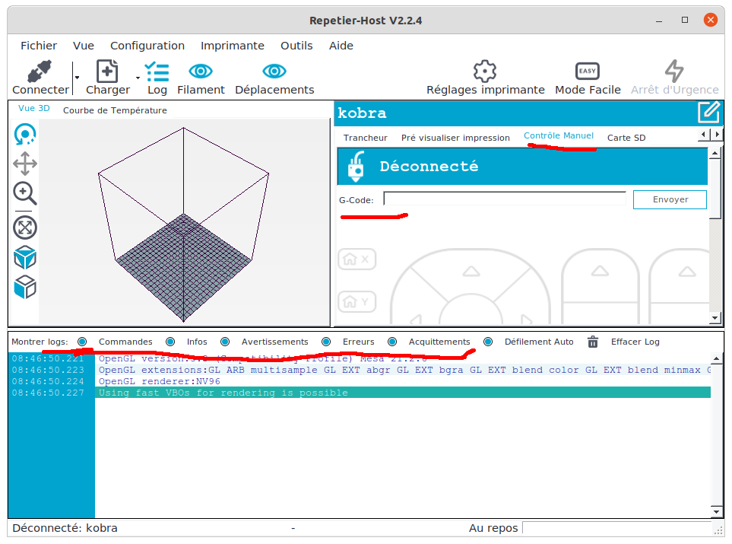Click the lower cube view icon
Image resolution: width=732 pixels, height=544 pixels.
tap(25, 287)
